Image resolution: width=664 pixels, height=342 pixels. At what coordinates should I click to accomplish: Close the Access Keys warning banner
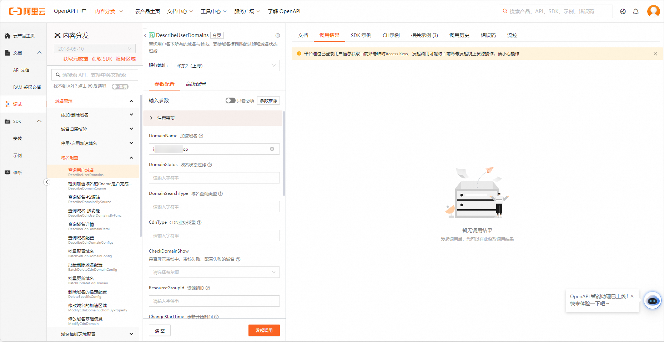(655, 54)
